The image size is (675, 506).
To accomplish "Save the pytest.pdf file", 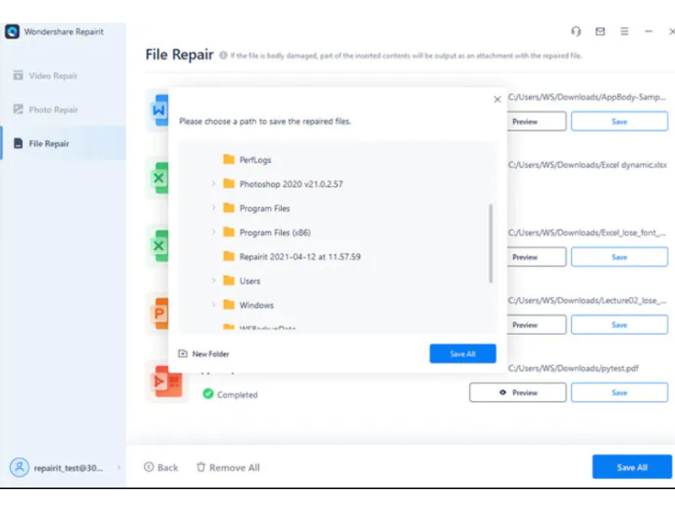I will pyautogui.click(x=619, y=392).
